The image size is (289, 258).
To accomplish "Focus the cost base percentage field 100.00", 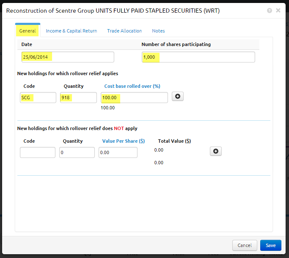I will [134, 98].
